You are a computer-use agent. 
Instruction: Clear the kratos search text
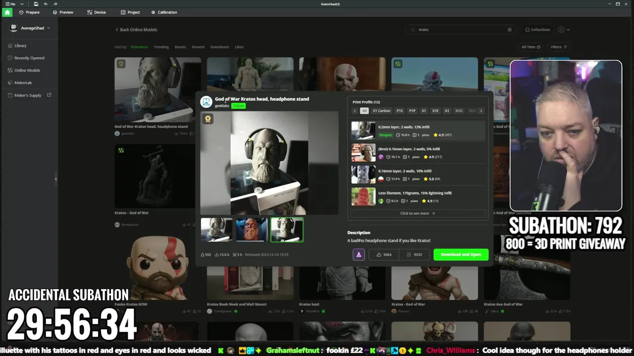click(509, 30)
